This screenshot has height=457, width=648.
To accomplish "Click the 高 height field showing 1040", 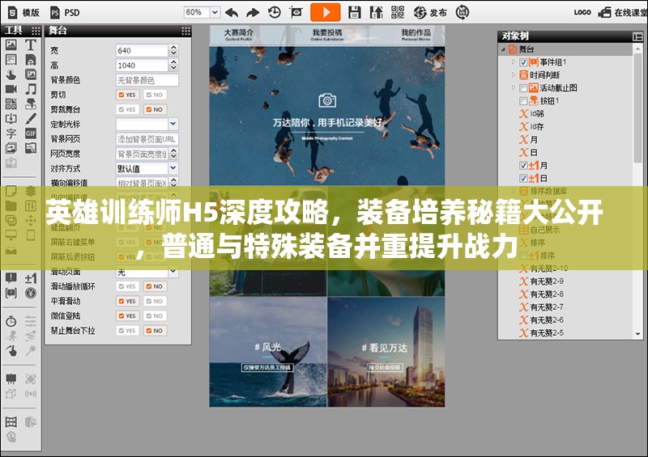I will click(142, 66).
